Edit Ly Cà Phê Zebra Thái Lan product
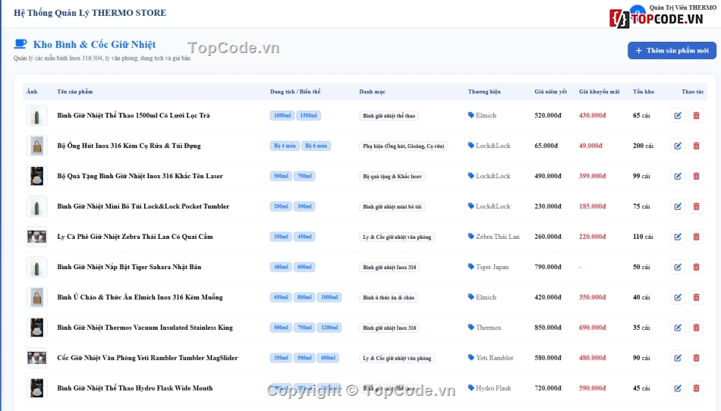This screenshot has height=411, width=721. coord(678,237)
